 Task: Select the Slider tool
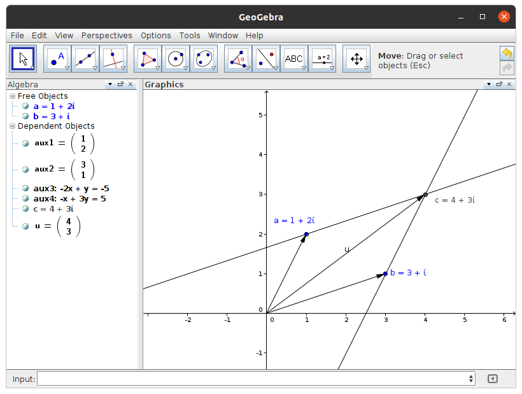point(323,59)
